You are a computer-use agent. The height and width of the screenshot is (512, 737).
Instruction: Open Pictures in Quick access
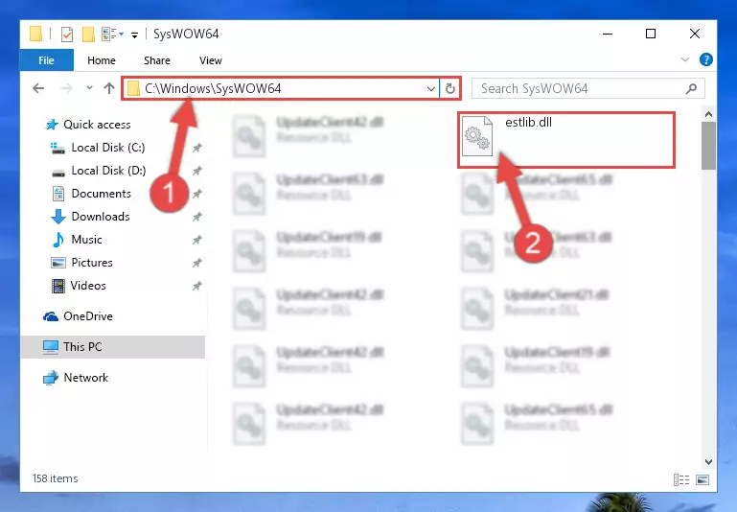[92, 263]
